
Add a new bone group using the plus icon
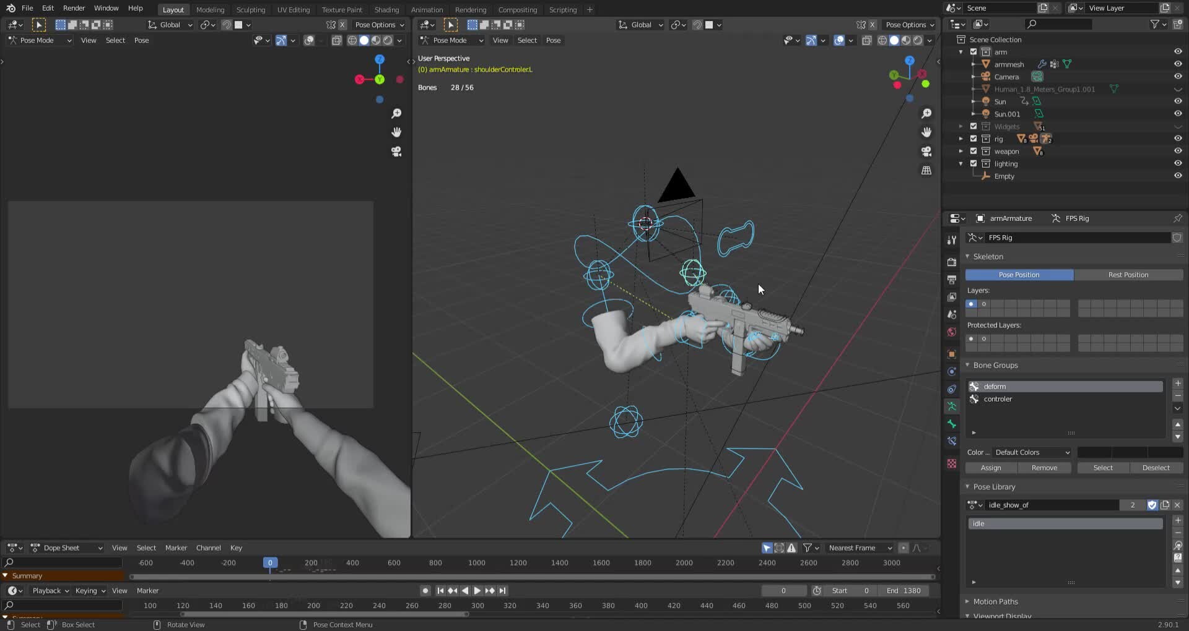point(1177,383)
